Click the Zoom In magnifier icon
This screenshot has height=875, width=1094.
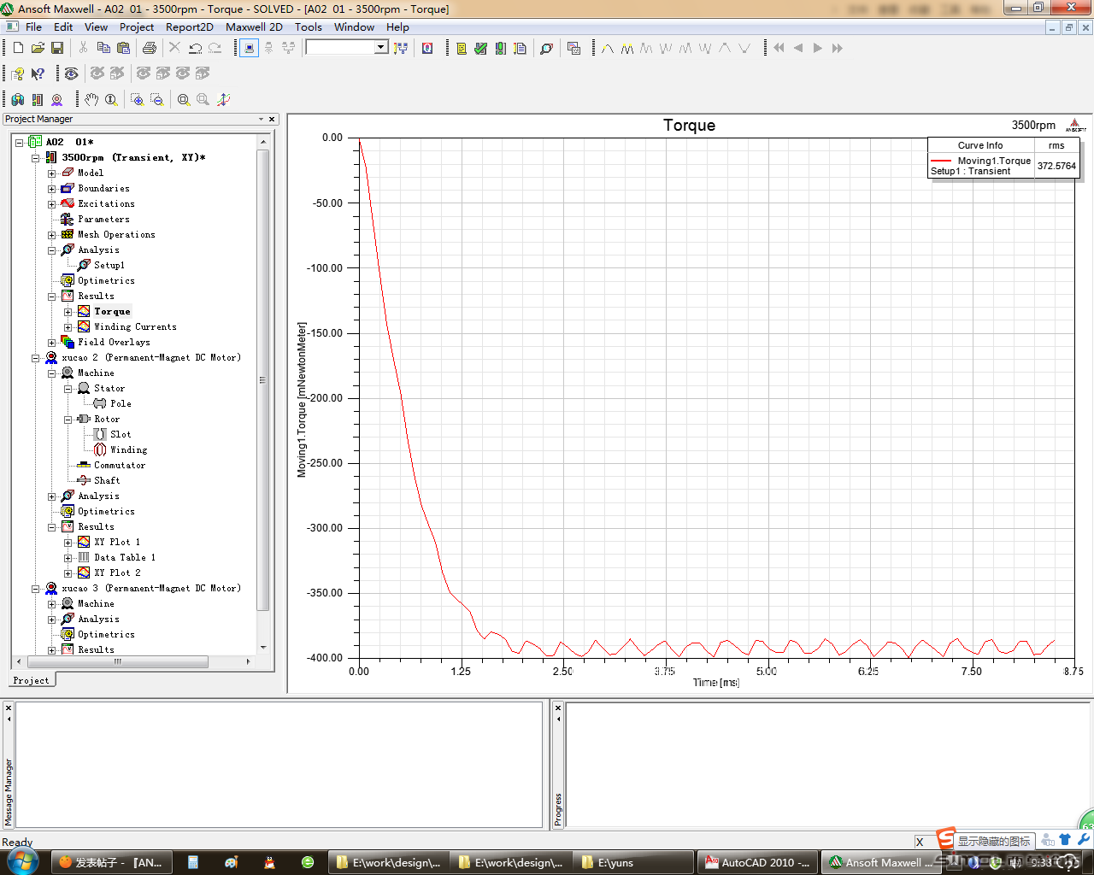click(137, 99)
